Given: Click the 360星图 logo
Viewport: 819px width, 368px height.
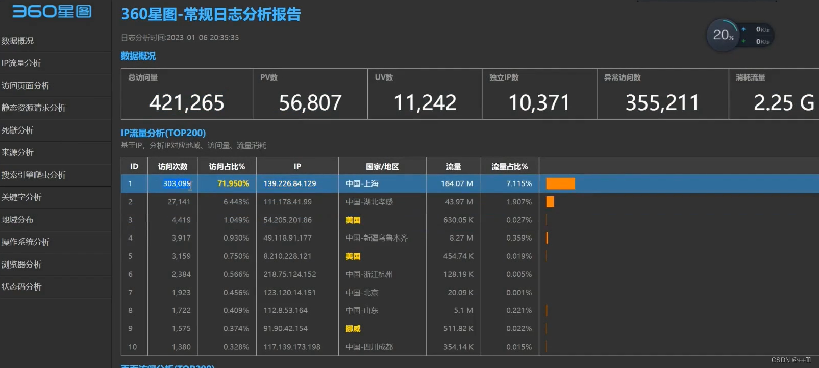Looking at the screenshot, I should tap(52, 11).
